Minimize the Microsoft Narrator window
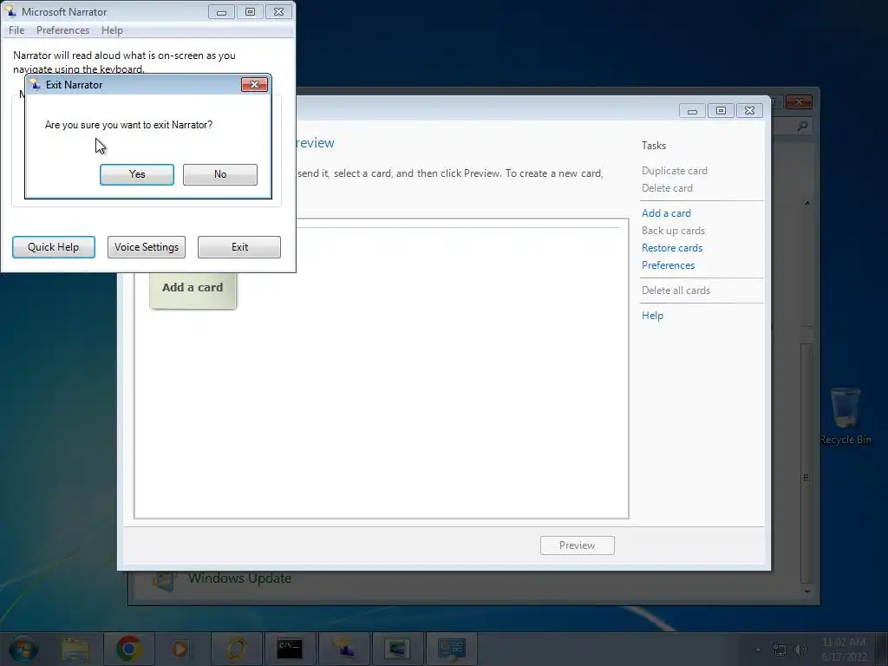The height and width of the screenshot is (666, 888). click(x=221, y=12)
